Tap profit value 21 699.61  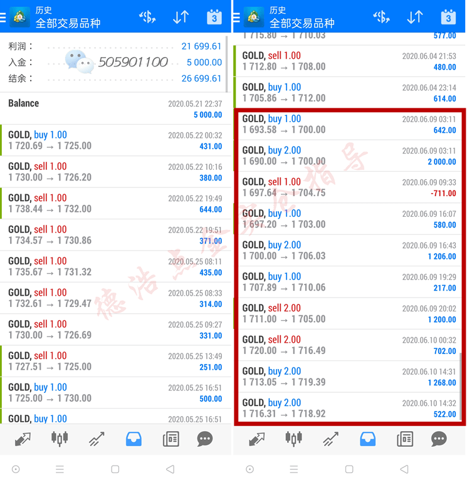coord(201,46)
